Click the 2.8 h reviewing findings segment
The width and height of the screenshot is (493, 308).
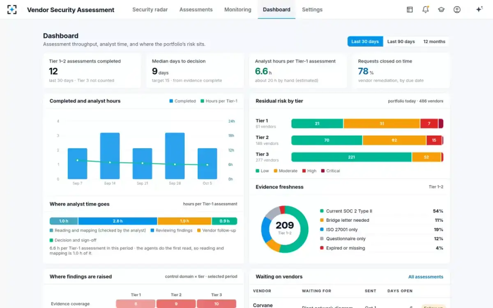[x=117, y=221]
